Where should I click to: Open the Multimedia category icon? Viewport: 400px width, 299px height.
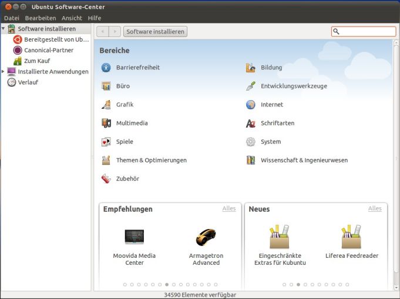tap(106, 123)
